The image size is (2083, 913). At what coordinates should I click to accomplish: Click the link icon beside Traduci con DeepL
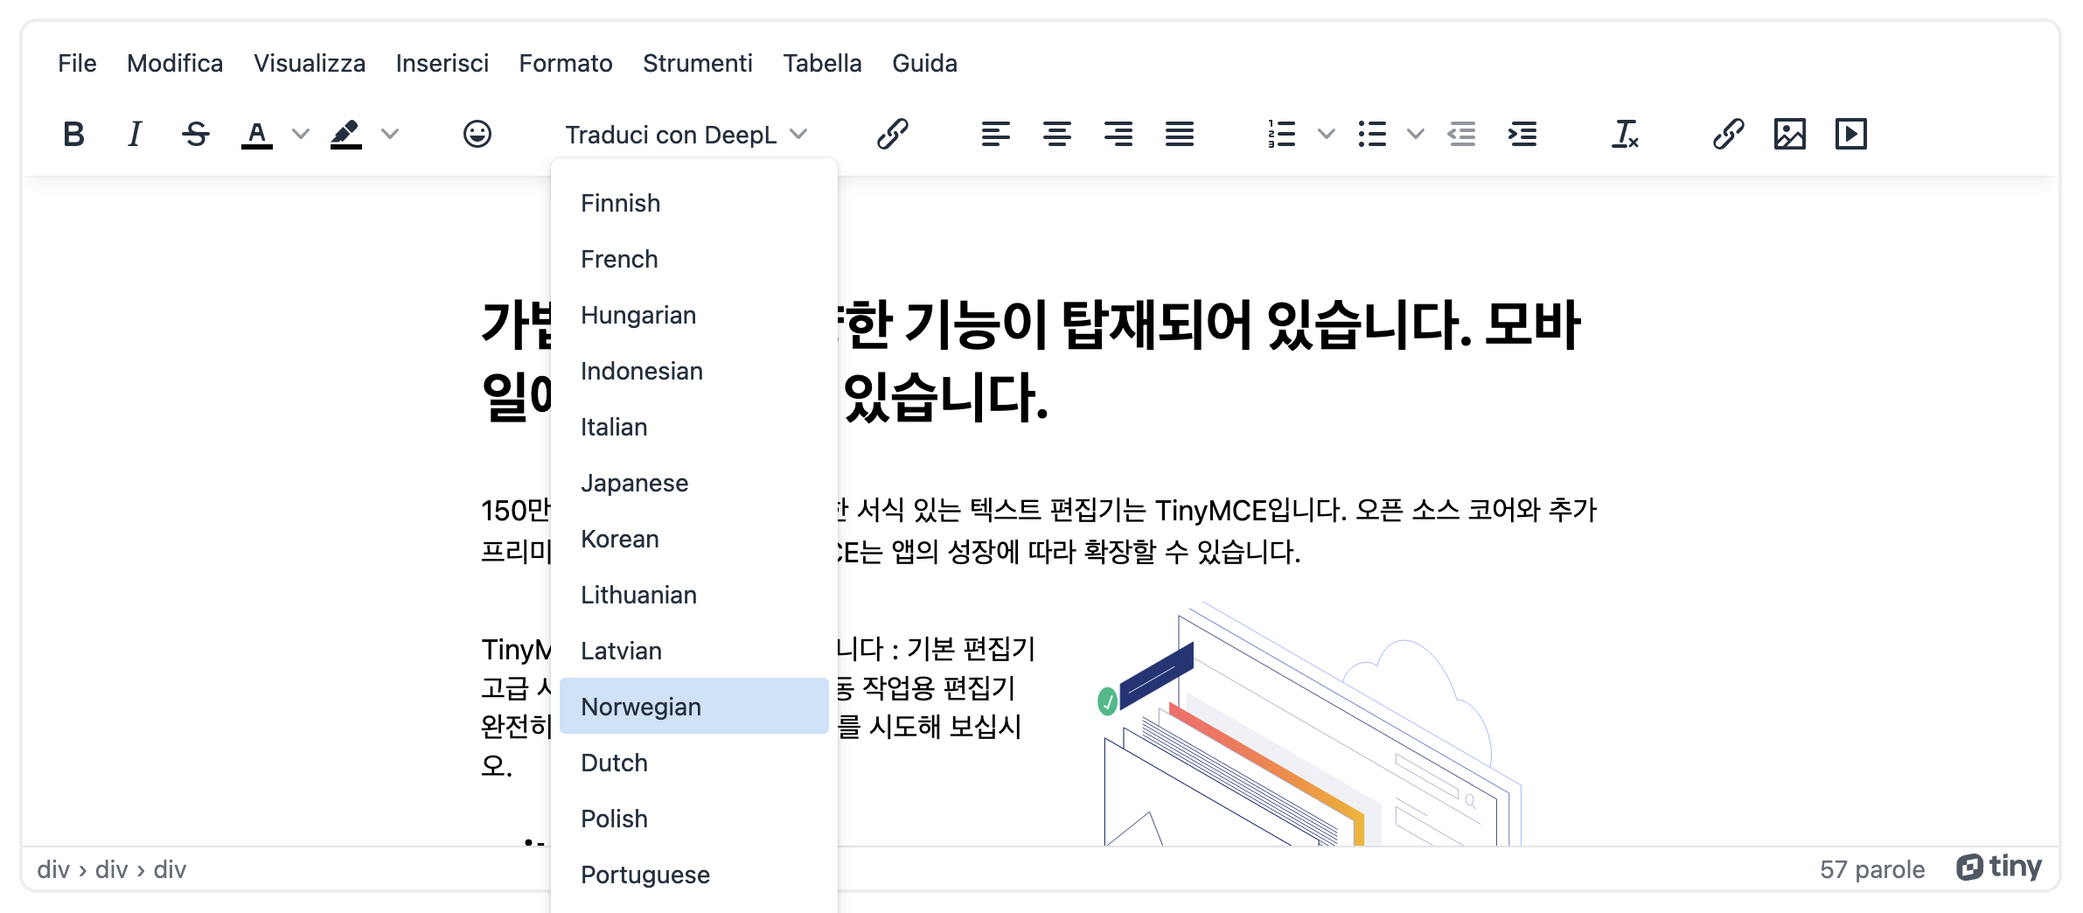893,135
